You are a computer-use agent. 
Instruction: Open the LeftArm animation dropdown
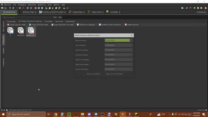(118, 50)
